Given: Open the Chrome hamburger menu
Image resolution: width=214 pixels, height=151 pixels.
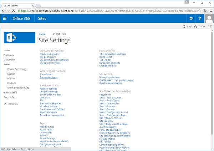Looking at the screenshot, I should (211, 11).
